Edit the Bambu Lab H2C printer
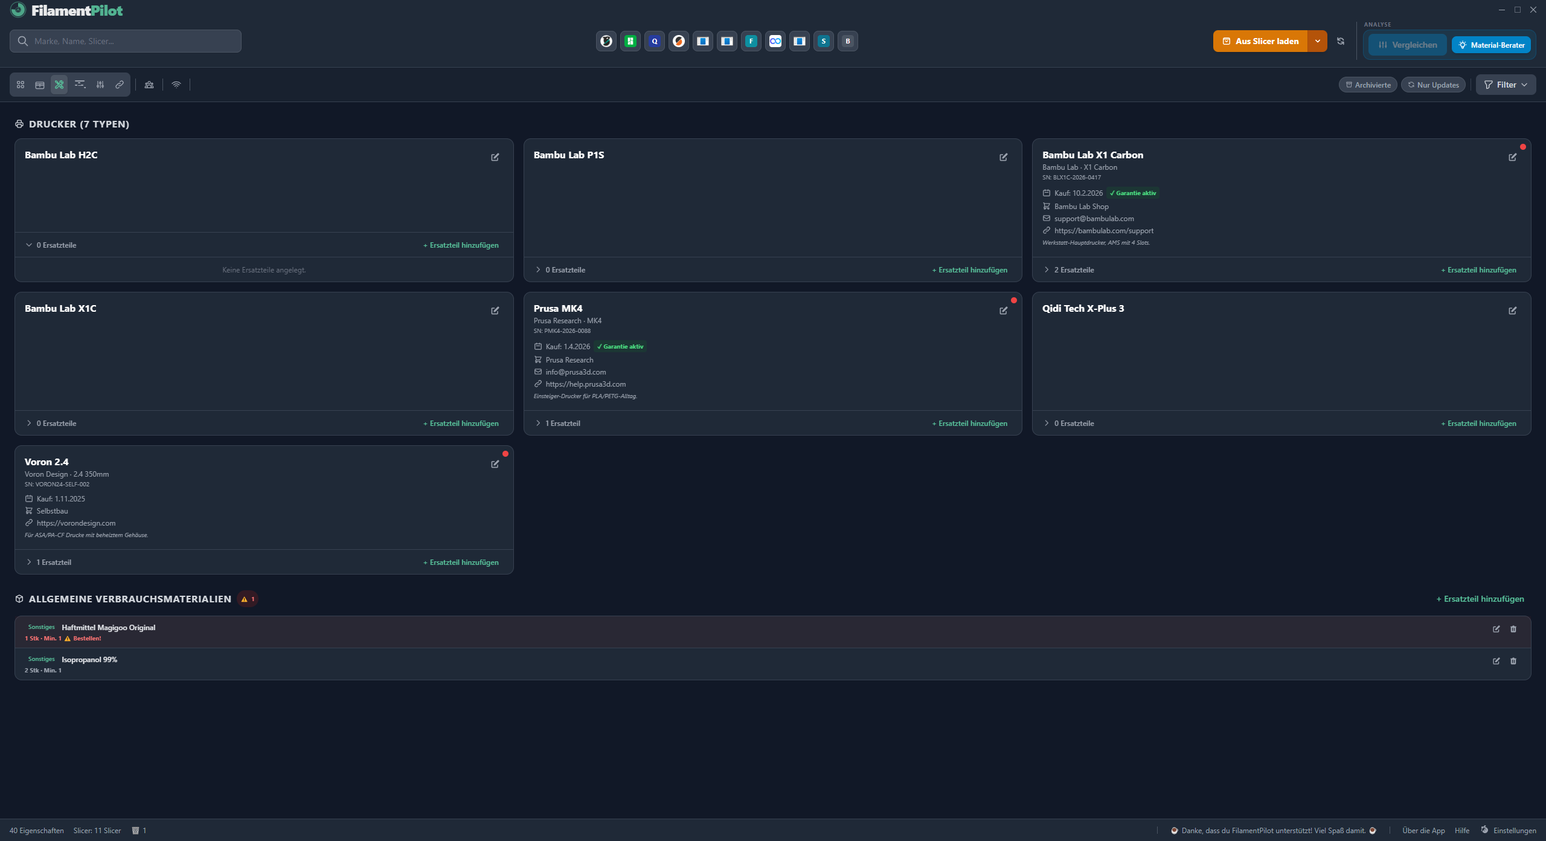Image resolution: width=1546 pixels, height=841 pixels. tap(495, 157)
